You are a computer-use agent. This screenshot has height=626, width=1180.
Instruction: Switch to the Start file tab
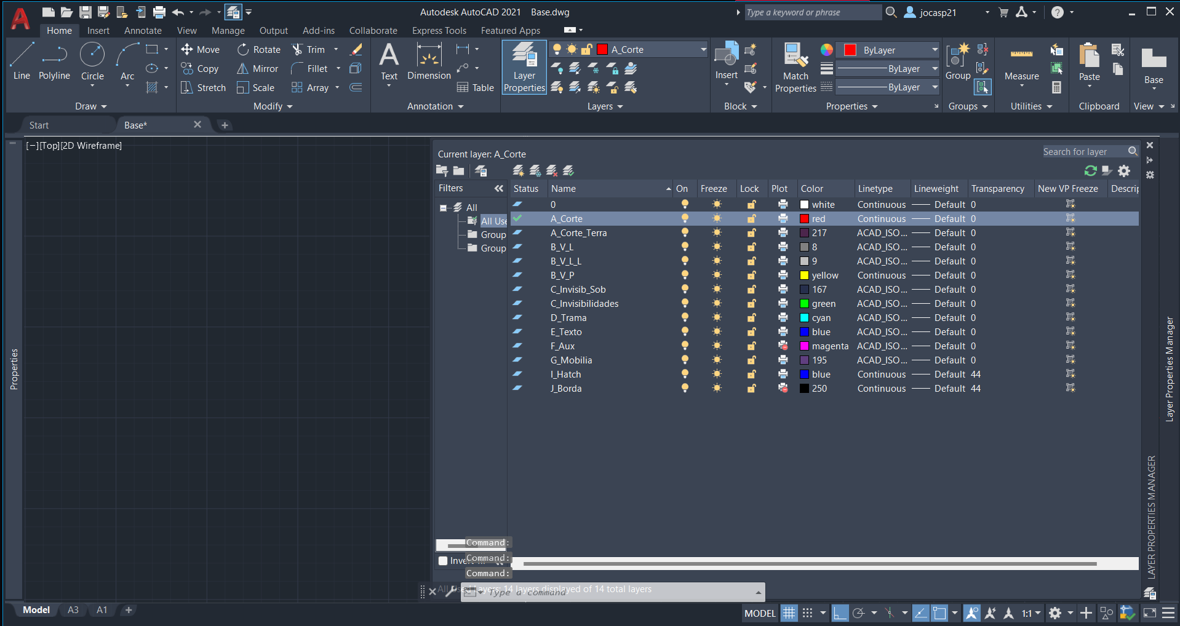point(39,125)
